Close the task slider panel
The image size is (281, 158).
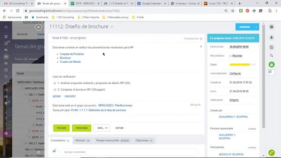[x=38, y=27]
